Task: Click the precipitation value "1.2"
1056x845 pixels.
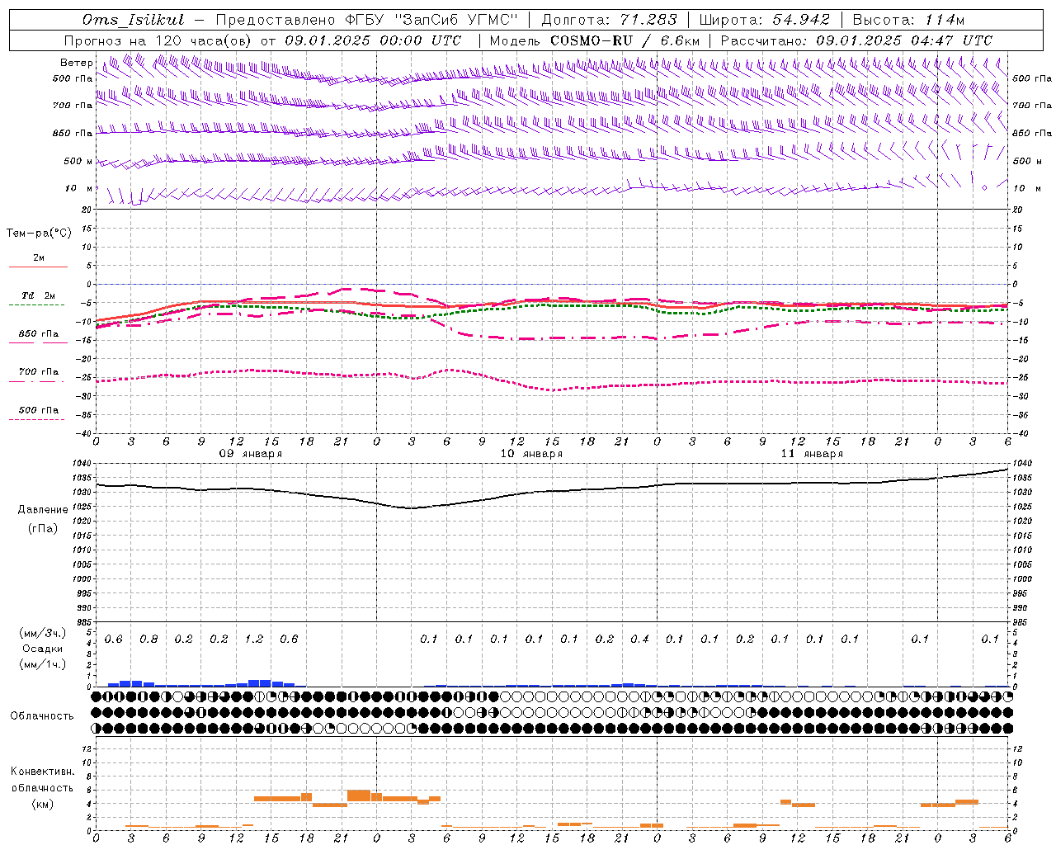Action: pos(254,639)
